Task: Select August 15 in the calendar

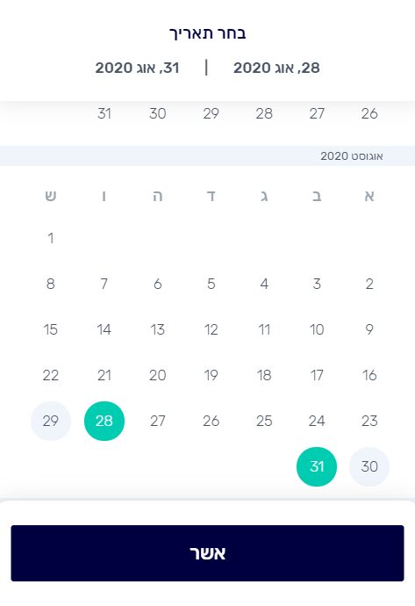Action: coord(51,329)
